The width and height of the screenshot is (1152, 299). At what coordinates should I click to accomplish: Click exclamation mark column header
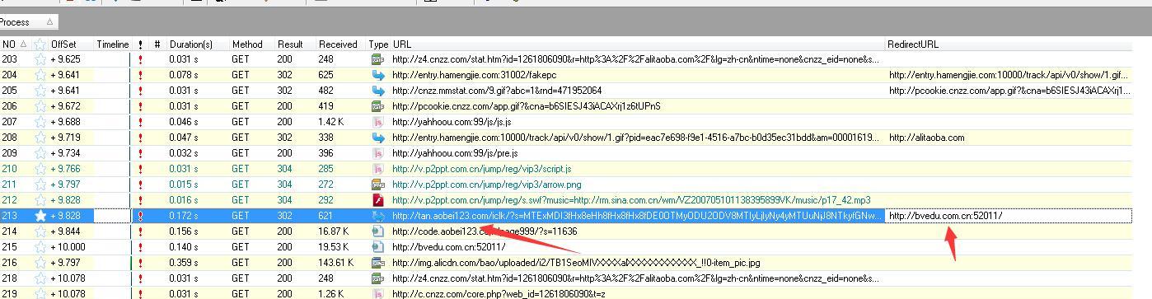click(141, 44)
